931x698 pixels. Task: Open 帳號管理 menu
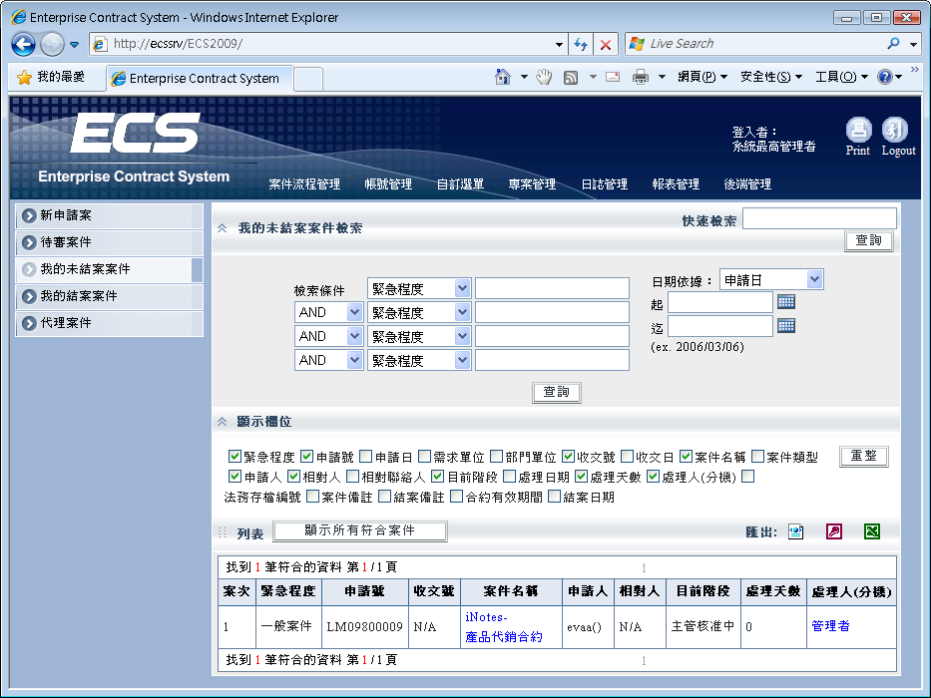pos(388,184)
